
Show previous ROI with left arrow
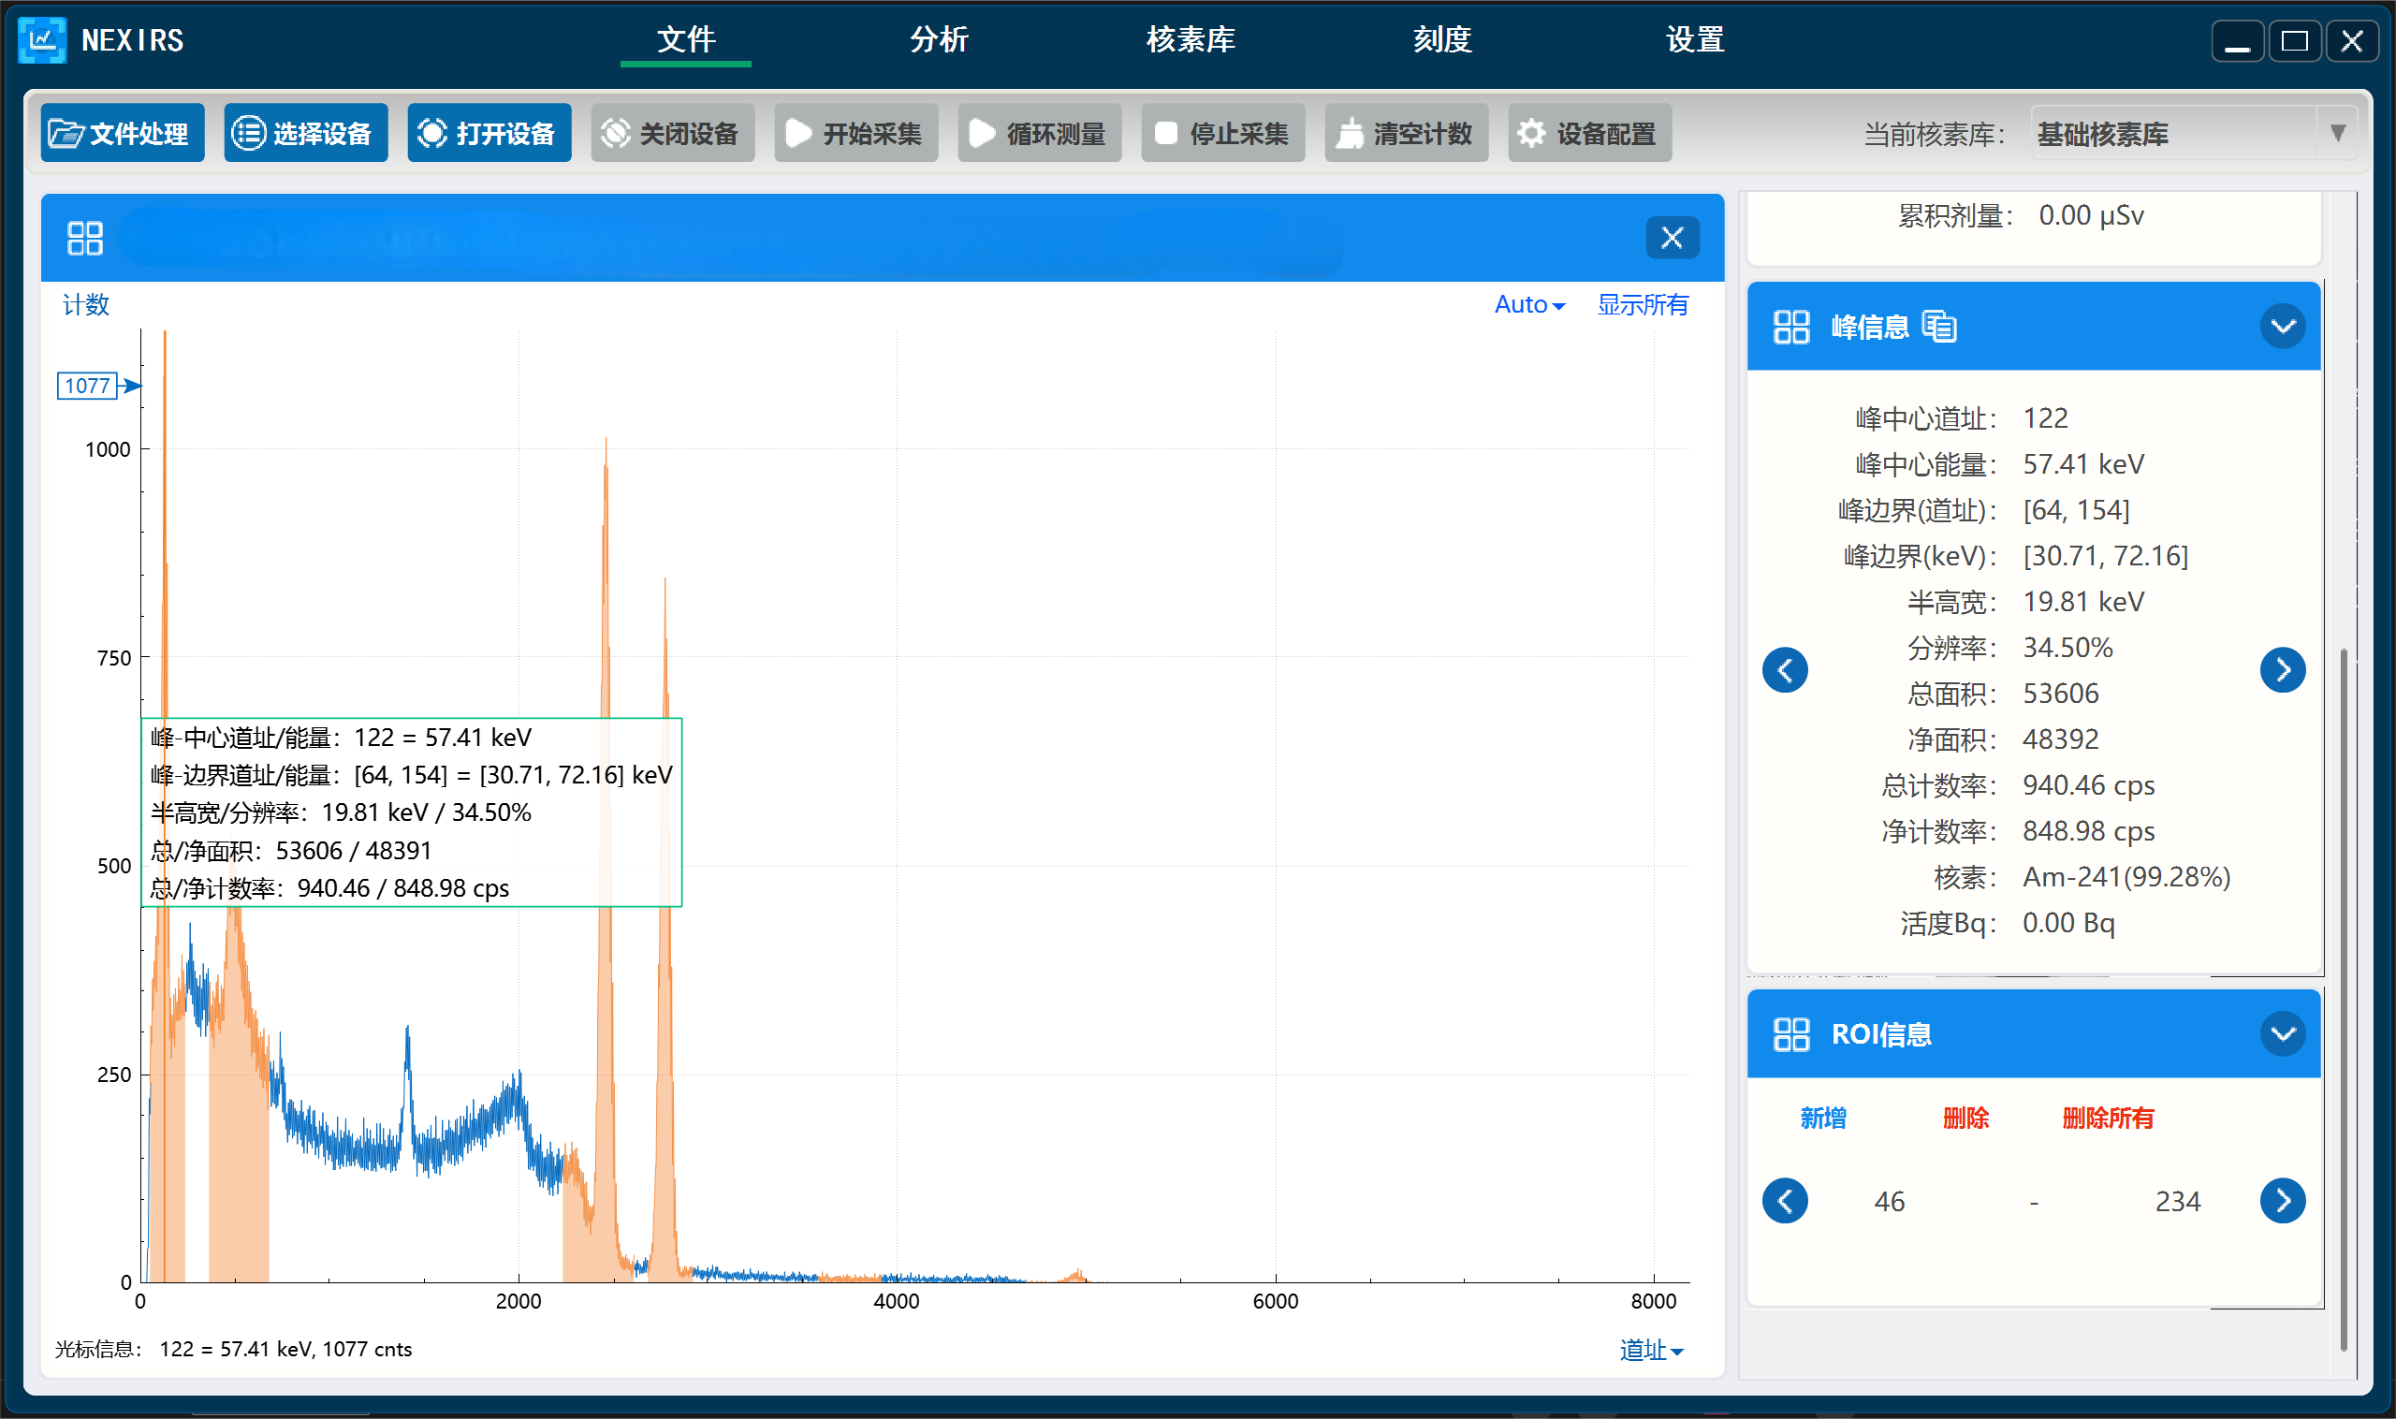[x=1784, y=1201]
